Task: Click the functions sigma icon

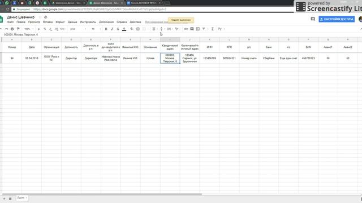Action: (x=213, y=29)
